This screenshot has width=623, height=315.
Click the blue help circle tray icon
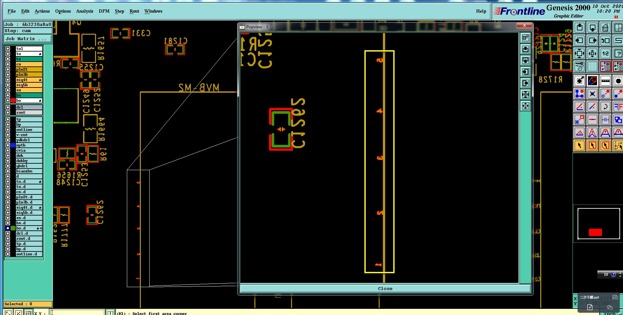pos(613,274)
